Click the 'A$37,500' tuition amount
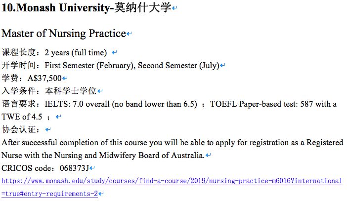The width and height of the screenshot is (347, 201). click(x=44, y=78)
